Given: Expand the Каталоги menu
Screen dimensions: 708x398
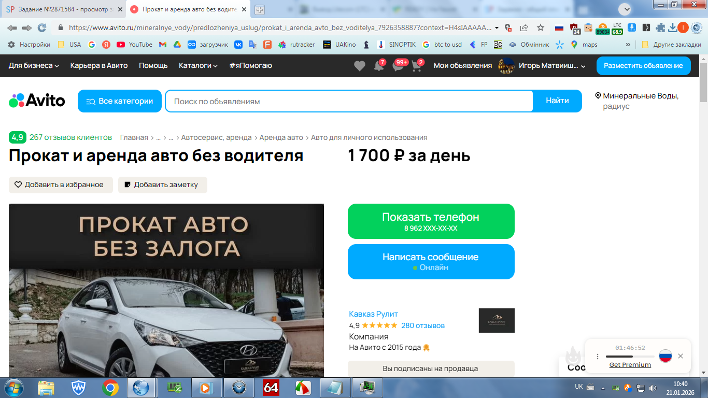Looking at the screenshot, I should click(x=198, y=65).
